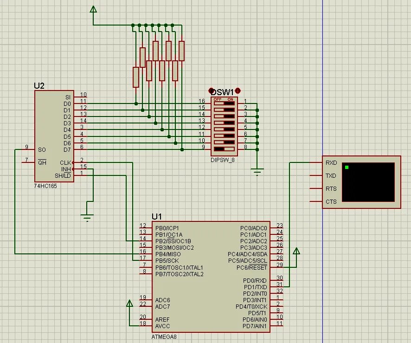Click the ADC6 pin label
Image resolution: width=411 pixels, height=343 pixels.
162,300
